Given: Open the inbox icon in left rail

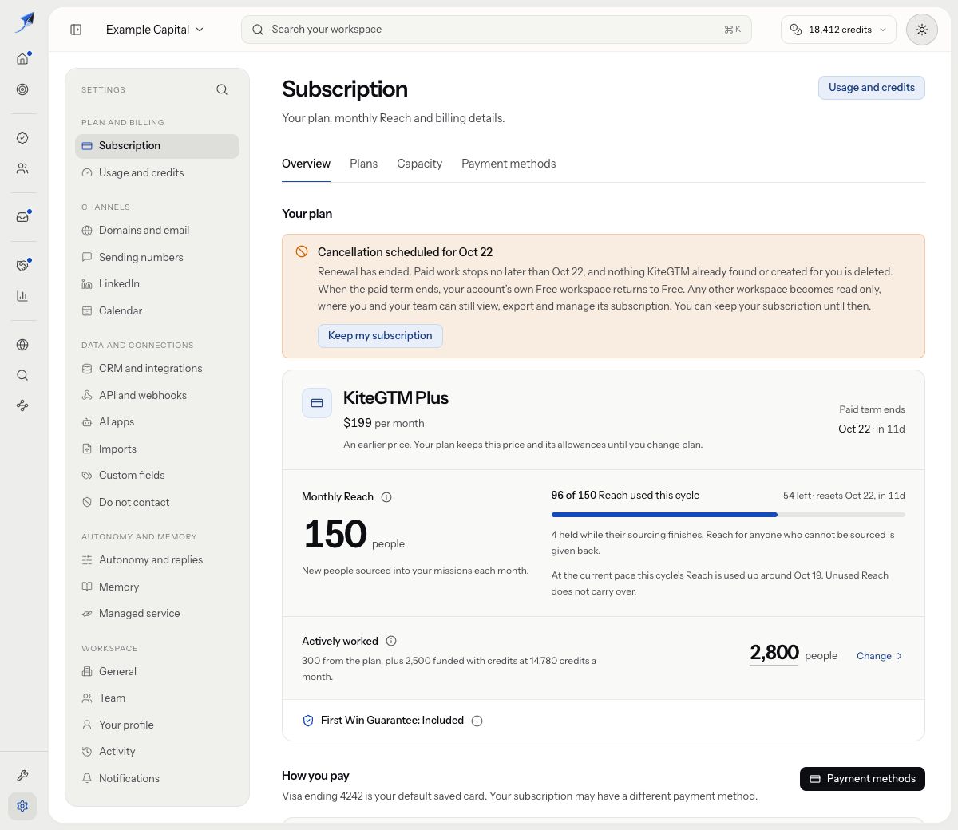Looking at the screenshot, I should coord(22,217).
